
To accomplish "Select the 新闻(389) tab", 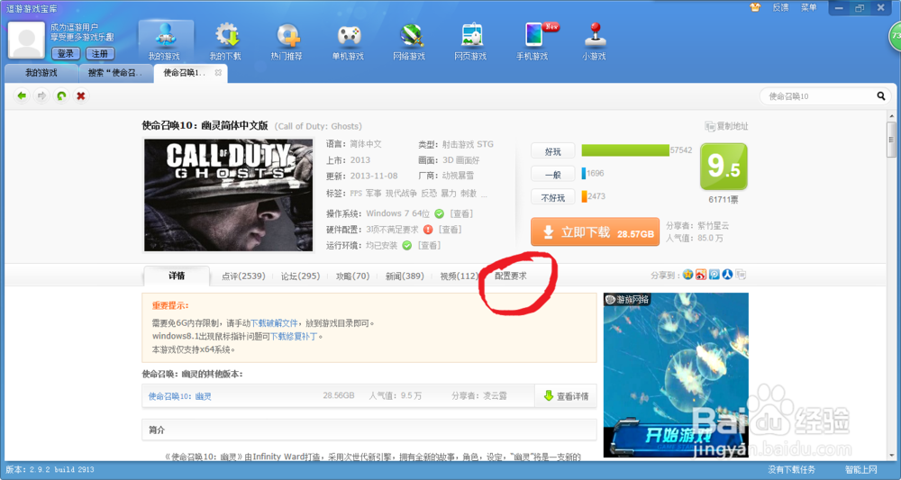I will click(x=405, y=276).
